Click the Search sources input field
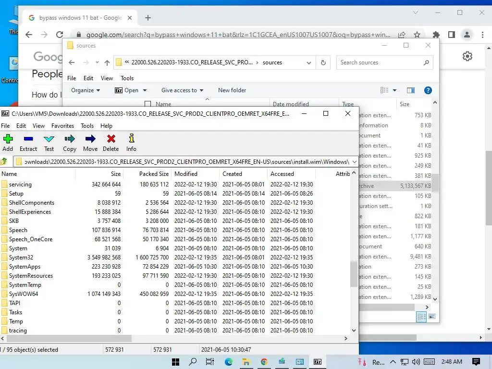 [x=385, y=62]
